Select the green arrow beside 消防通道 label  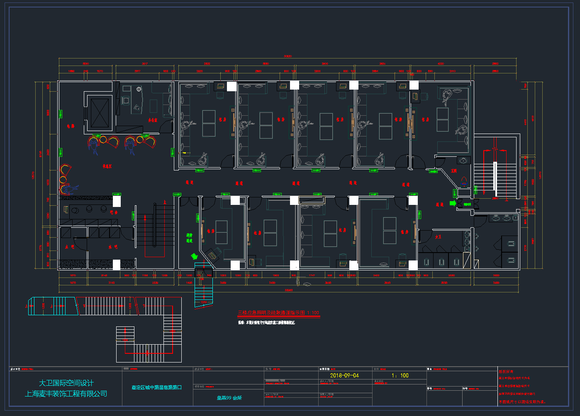pyautogui.click(x=194, y=256)
